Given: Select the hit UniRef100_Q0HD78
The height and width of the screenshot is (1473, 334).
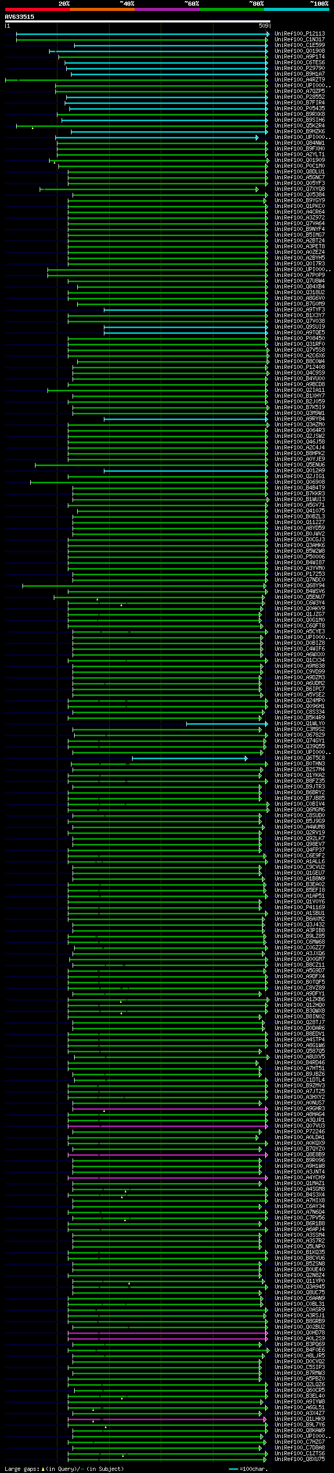Looking at the screenshot, I should click(300, 1332).
